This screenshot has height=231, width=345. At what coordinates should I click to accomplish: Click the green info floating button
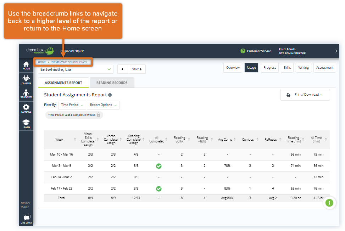pyautogui.click(x=329, y=203)
